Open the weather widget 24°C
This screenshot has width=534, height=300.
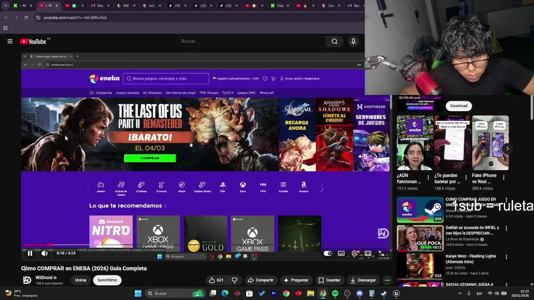(x=21, y=293)
